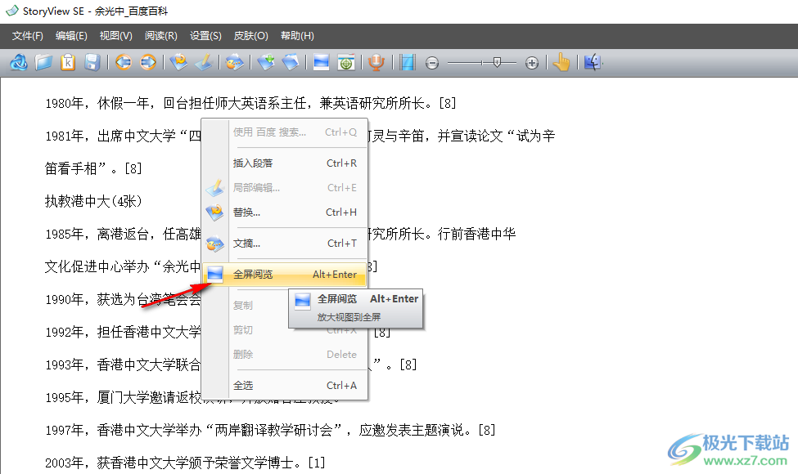Click the line beginning 2003年，获香港中文大学

coord(185,463)
